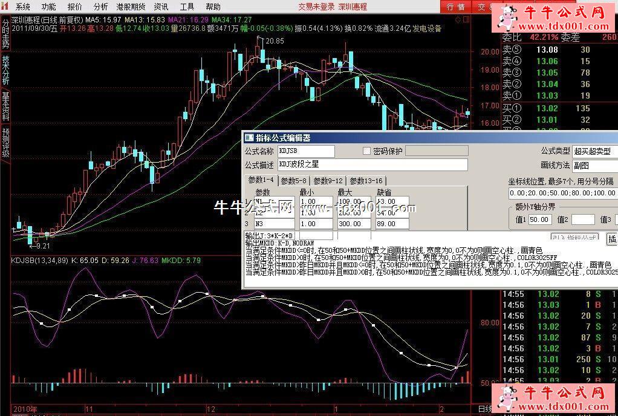Click the 11 month timeline marker
Screen dimensions: 618x416
click(x=89, y=409)
